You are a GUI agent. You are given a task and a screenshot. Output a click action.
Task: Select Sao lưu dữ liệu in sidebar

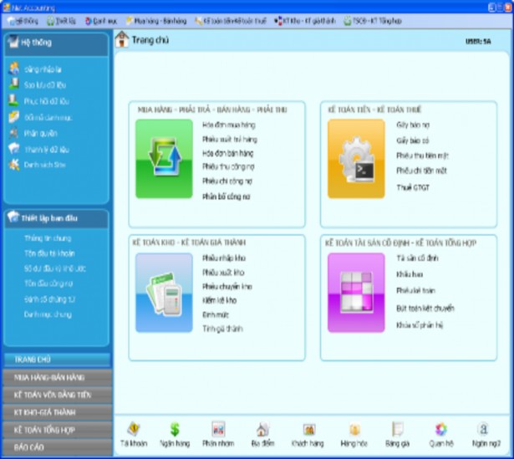pos(44,85)
